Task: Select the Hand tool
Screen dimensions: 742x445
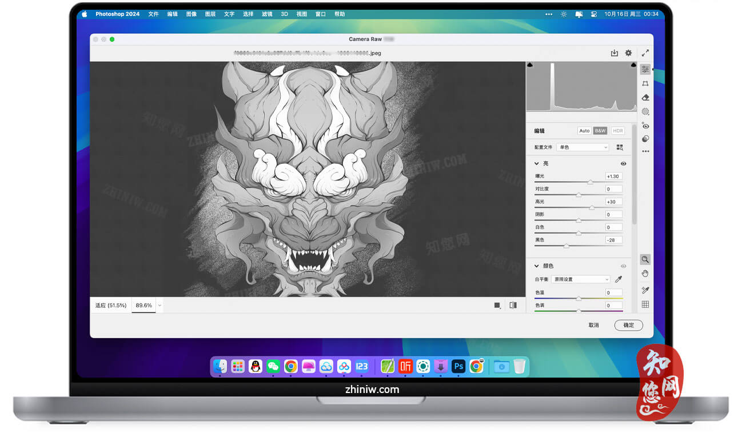Action: 645,274
